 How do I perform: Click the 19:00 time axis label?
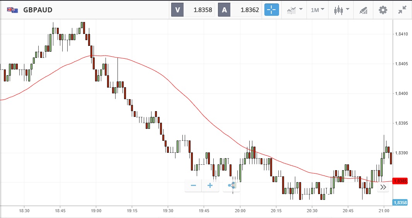click(x=96, y=211)
